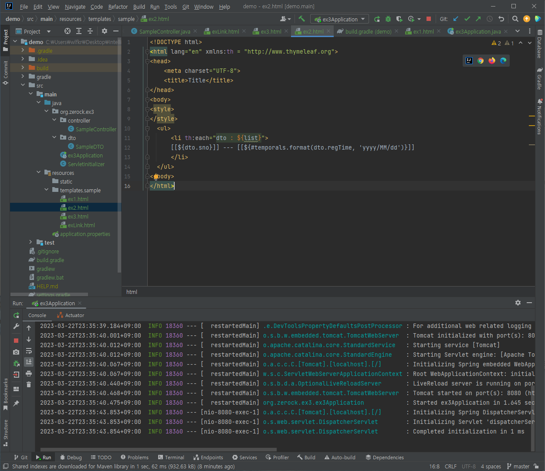Open ex2.html preview in Chrome
This screenshot has width=545, height=471.
[481, 61]
